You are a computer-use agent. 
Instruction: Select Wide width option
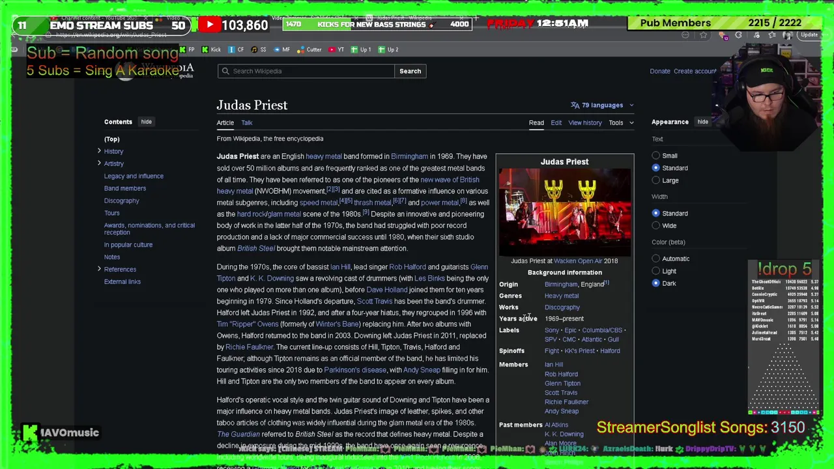[x=656, y=225]
